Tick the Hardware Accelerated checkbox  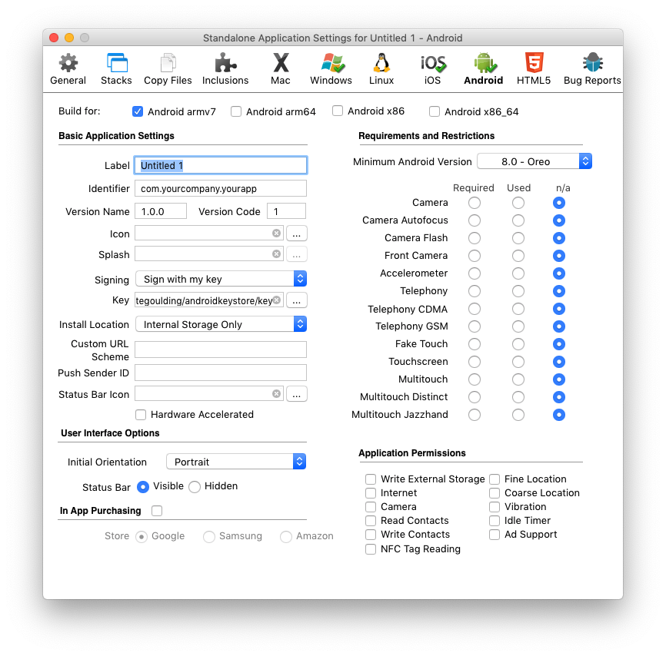click(141, 414)
